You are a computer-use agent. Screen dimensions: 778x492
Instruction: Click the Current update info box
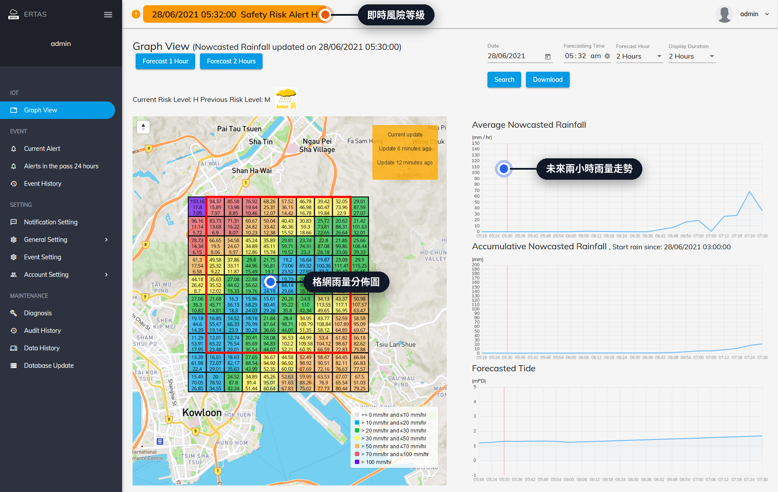[x=405, y=152]
